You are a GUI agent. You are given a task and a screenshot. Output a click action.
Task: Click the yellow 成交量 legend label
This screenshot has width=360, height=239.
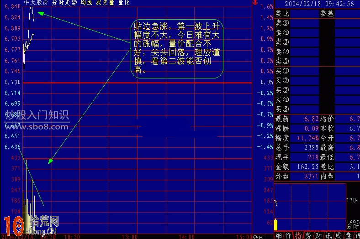(105, 3)
